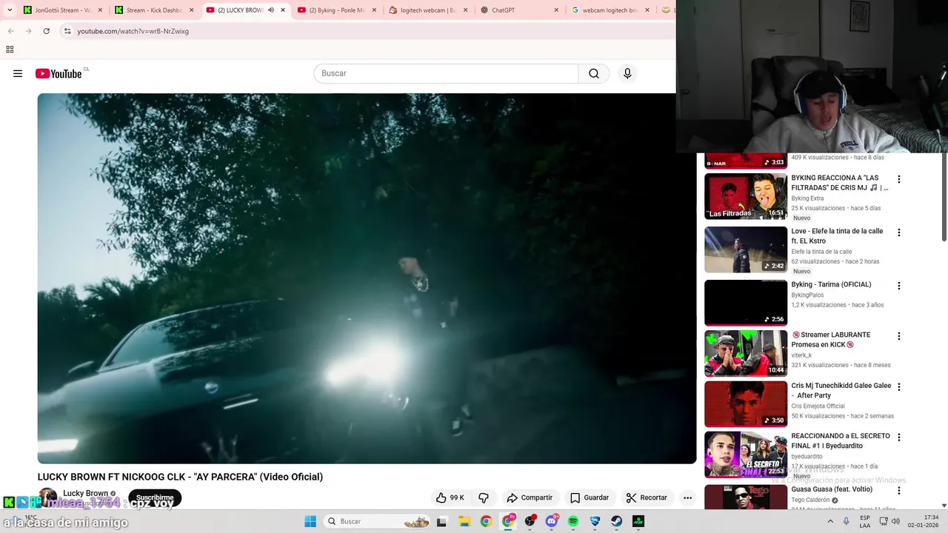This screenshot has height=533, width=948.
Task: Open the OBS icon in taskbar
Action: pos(530,521)
